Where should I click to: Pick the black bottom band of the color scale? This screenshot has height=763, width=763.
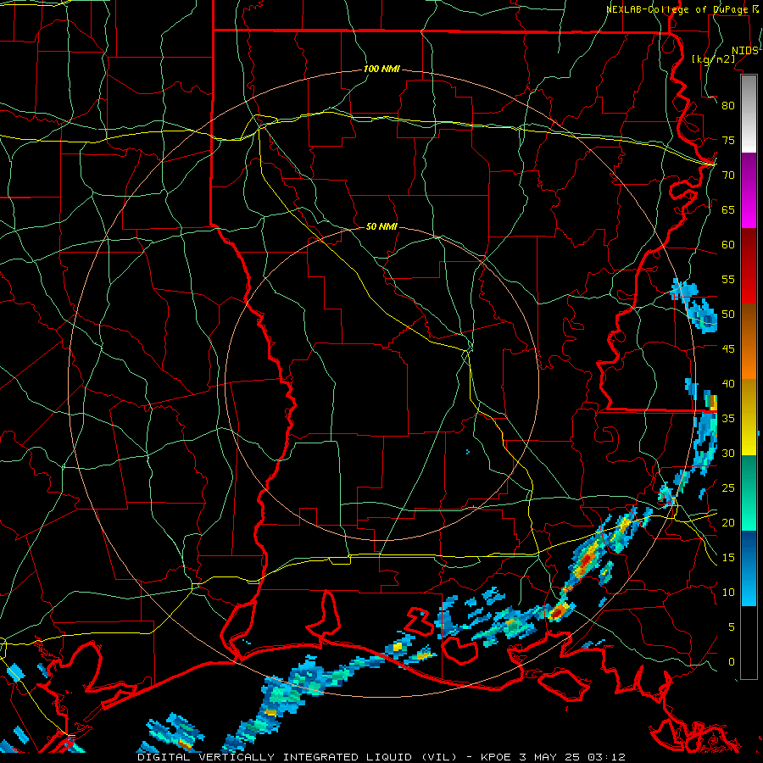coord(749,643)
